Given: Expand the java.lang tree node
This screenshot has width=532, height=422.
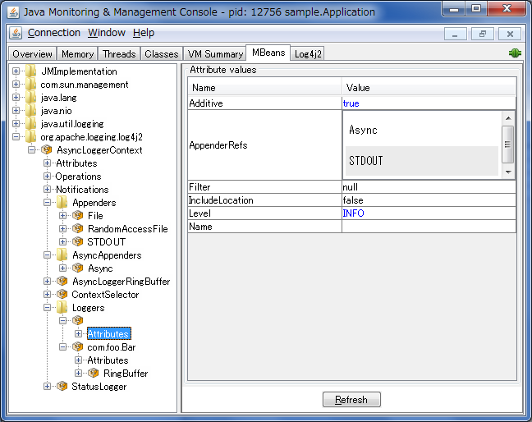Looking at the screenshot, I should tap(16, 98).
